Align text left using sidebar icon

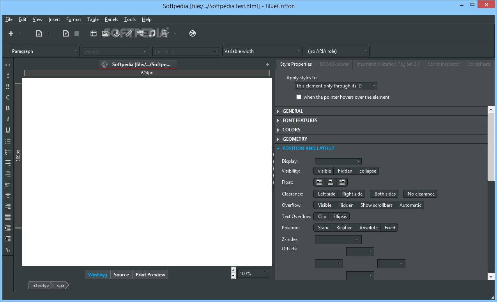click(x=7, y=184)
